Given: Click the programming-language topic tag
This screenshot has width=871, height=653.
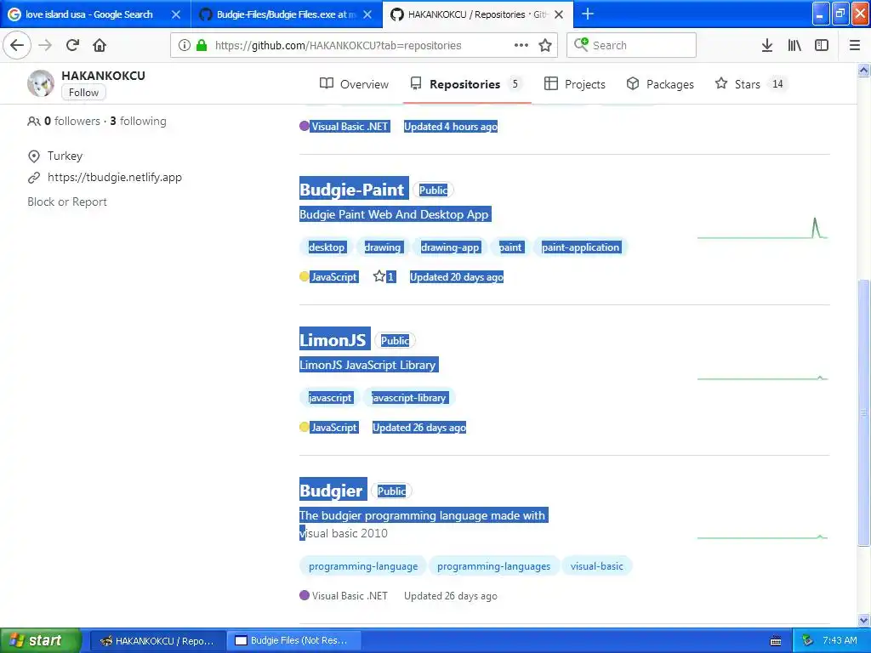Looking at the screenshot, I should click(x=363, y=565).
